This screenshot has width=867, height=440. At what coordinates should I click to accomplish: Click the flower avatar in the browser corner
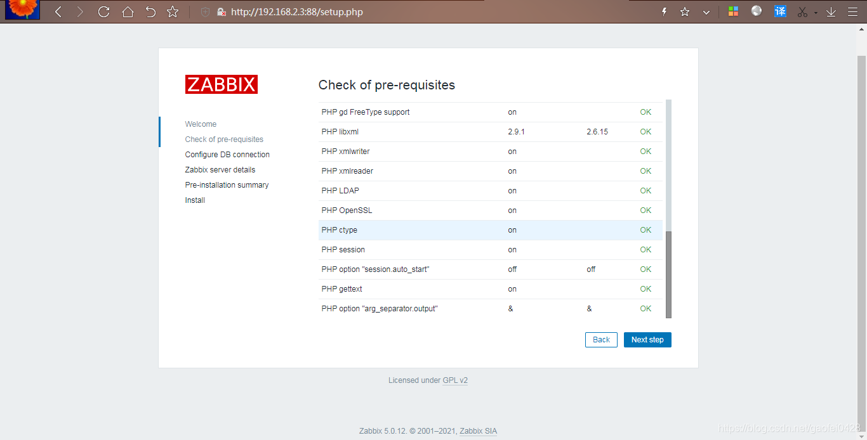(23, 9)
